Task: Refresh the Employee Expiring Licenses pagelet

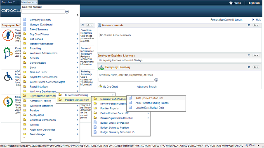Action: pyautogui.click(x=249, y=55)
